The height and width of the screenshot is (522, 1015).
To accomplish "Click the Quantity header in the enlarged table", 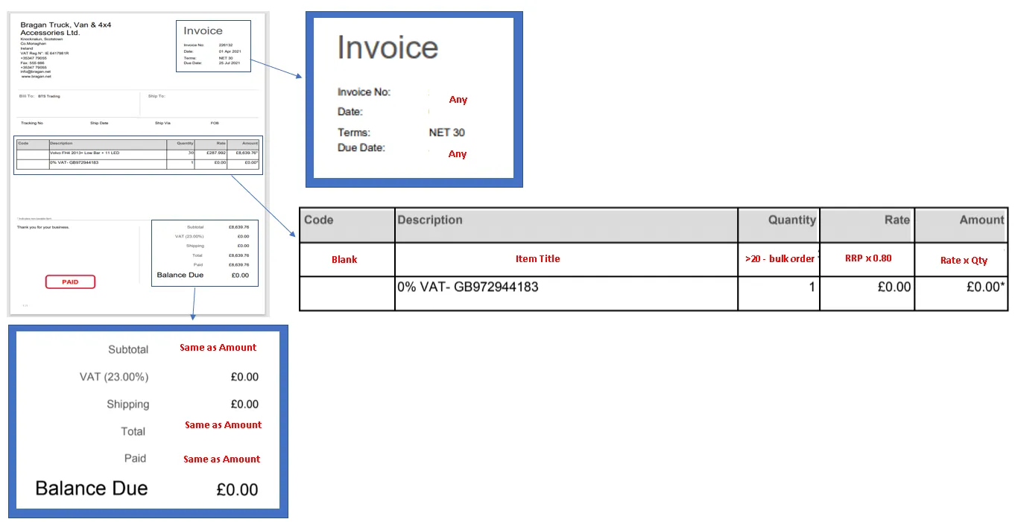I will click(792, 220).
